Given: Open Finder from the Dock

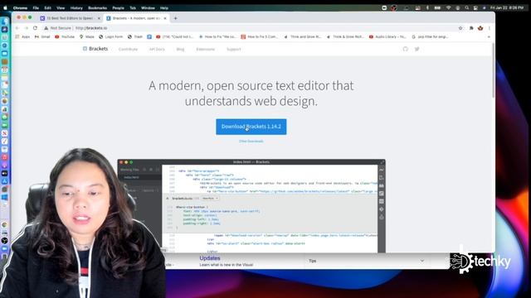Looking at the screenshot, I should coord(5,22).
